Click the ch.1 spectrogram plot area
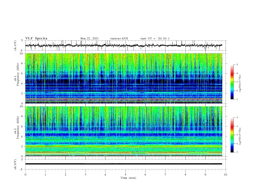The height and width of the screenshot is (196, 254). click(123, 78)
